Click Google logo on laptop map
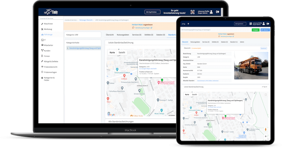282x148 pixels. (x=111, y=115)
